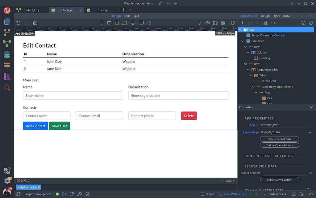Toggle element visibility with the eye icon

[207, 23]
